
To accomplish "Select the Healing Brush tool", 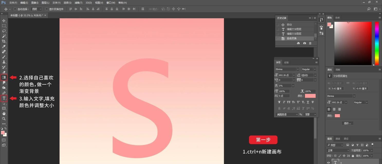I will [4, 52].
